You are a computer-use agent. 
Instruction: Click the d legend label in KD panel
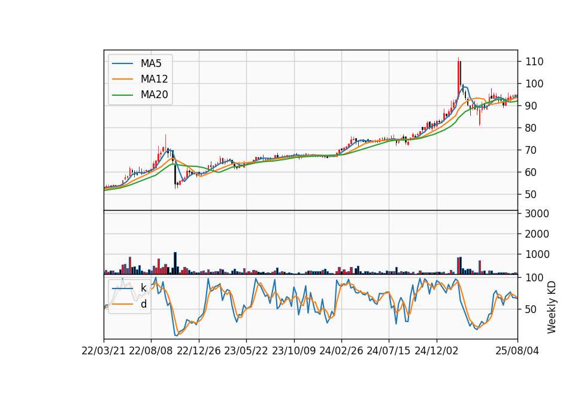pyautogui.click(x=144, y=304)
